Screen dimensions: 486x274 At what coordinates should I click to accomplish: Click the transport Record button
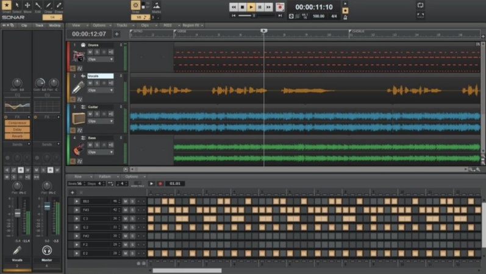click(280, 7)
